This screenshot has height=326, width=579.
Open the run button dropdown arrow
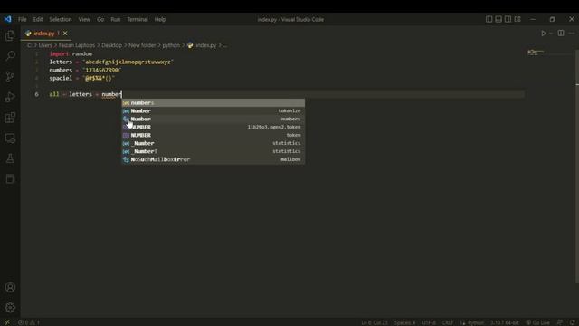click(551, 34)
